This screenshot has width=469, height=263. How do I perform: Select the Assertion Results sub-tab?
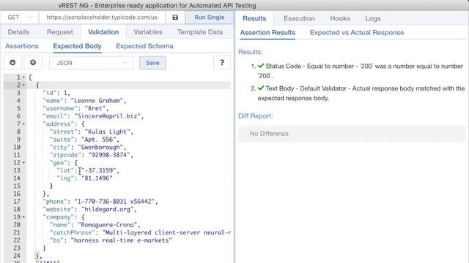point(267,32)
